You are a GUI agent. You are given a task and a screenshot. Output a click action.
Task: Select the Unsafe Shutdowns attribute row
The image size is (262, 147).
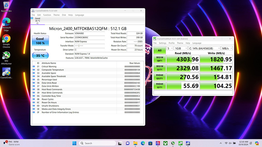(x=86, y=106)
